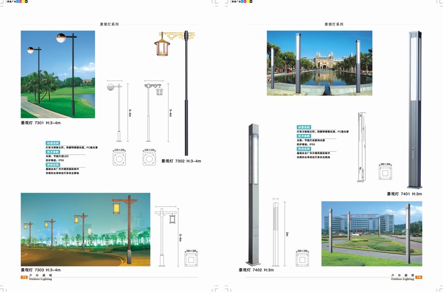Viewport: 443px width, 292px height.
Task: Click the 景观灯系列 header on the left page
Action: 109,24
